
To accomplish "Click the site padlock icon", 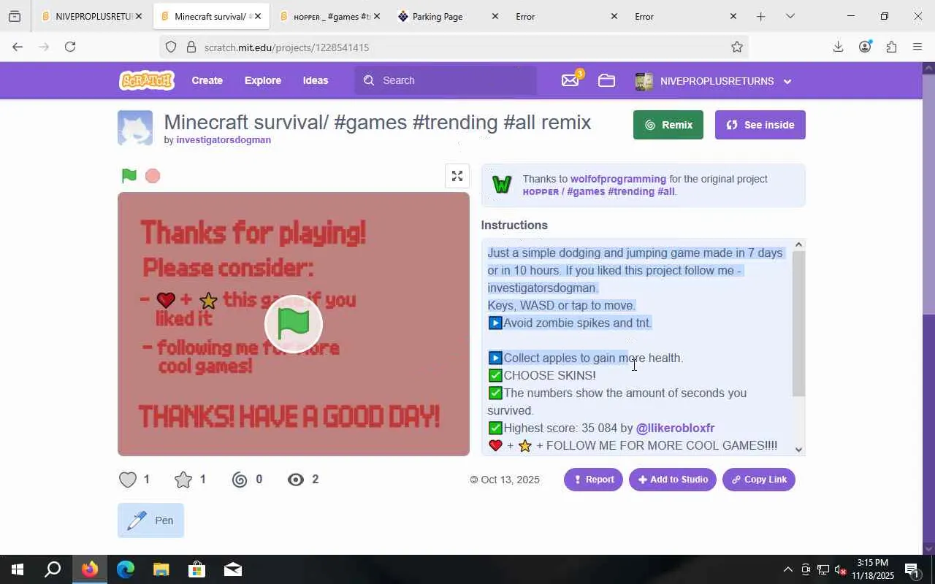I will click(x=191, y=47).
